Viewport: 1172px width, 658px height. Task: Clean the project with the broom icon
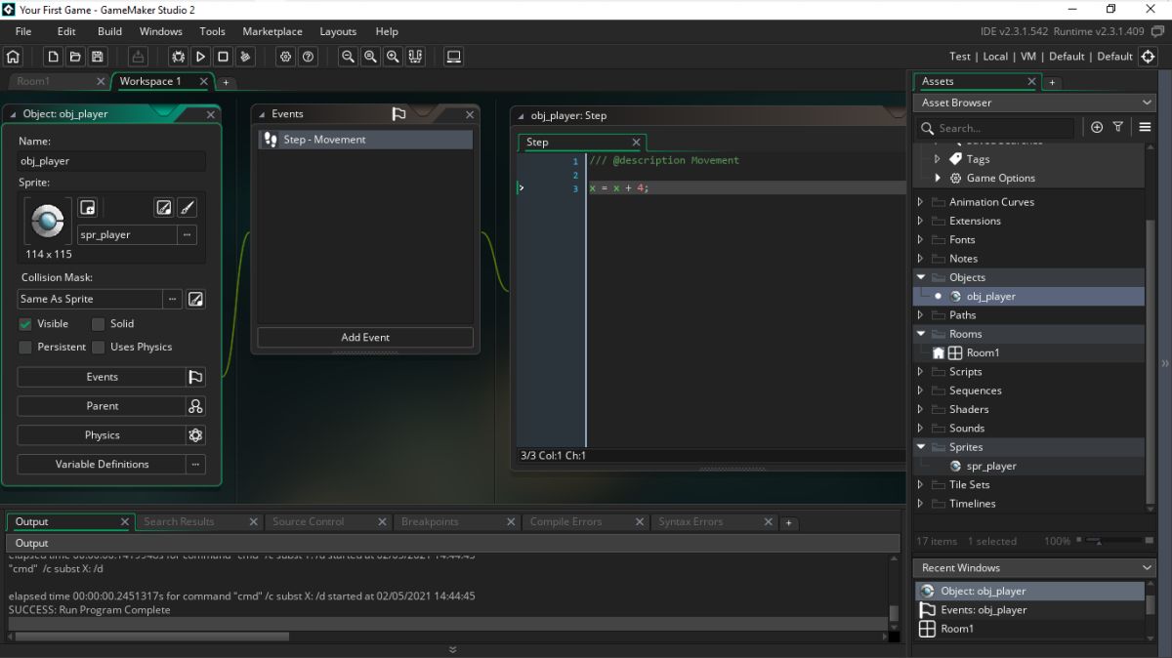[x=245, y=57]
